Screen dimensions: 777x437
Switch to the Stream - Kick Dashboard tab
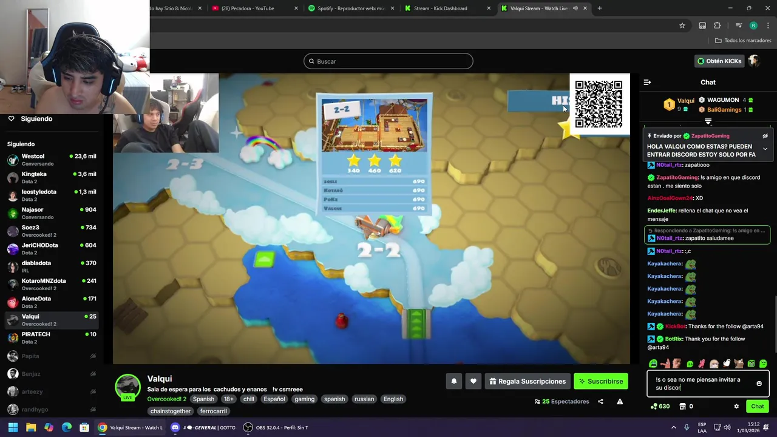446,8
